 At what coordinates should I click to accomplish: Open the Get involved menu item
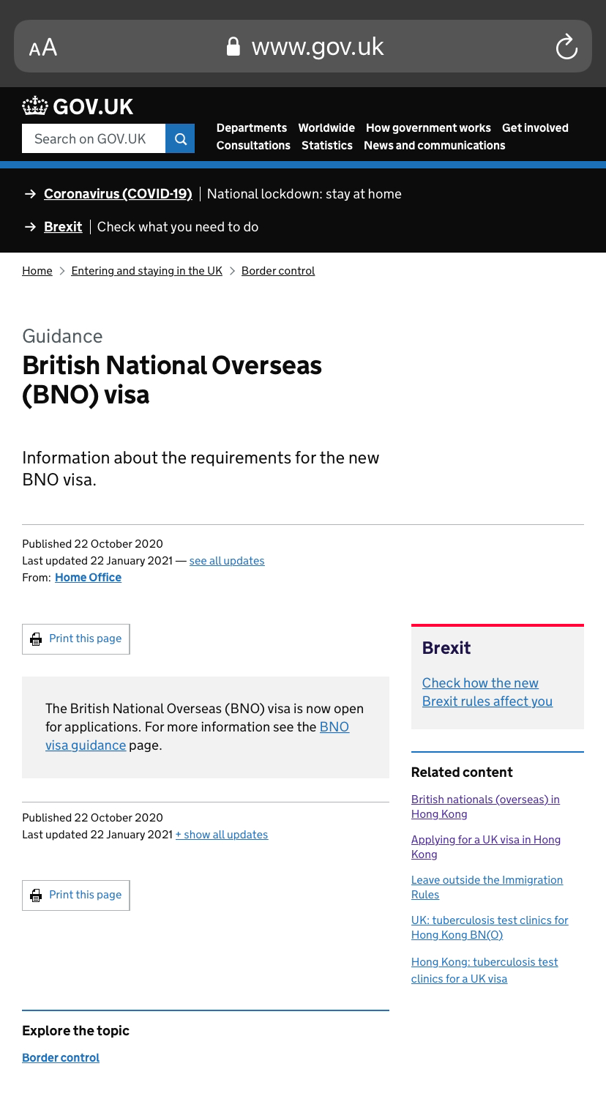[535, 128]
